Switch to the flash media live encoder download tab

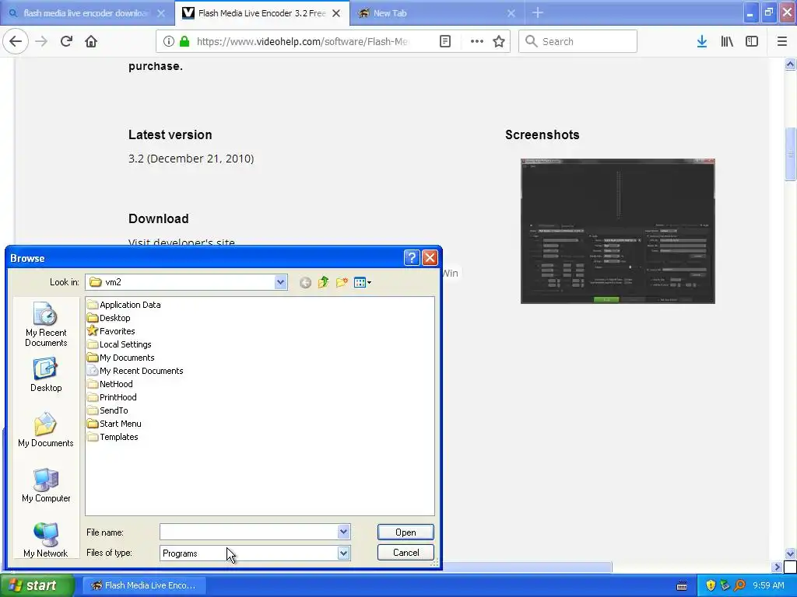click(x=87, y=13)
